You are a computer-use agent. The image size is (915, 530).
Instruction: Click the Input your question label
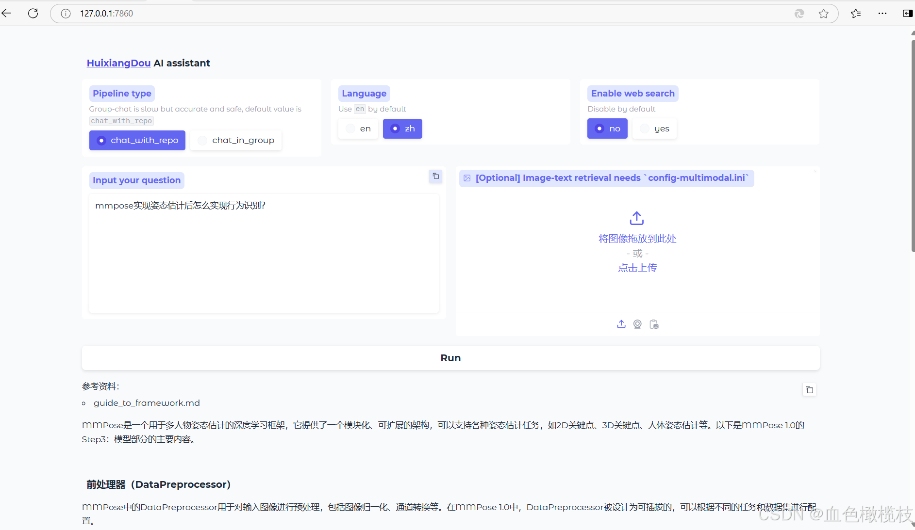(136, 180)
